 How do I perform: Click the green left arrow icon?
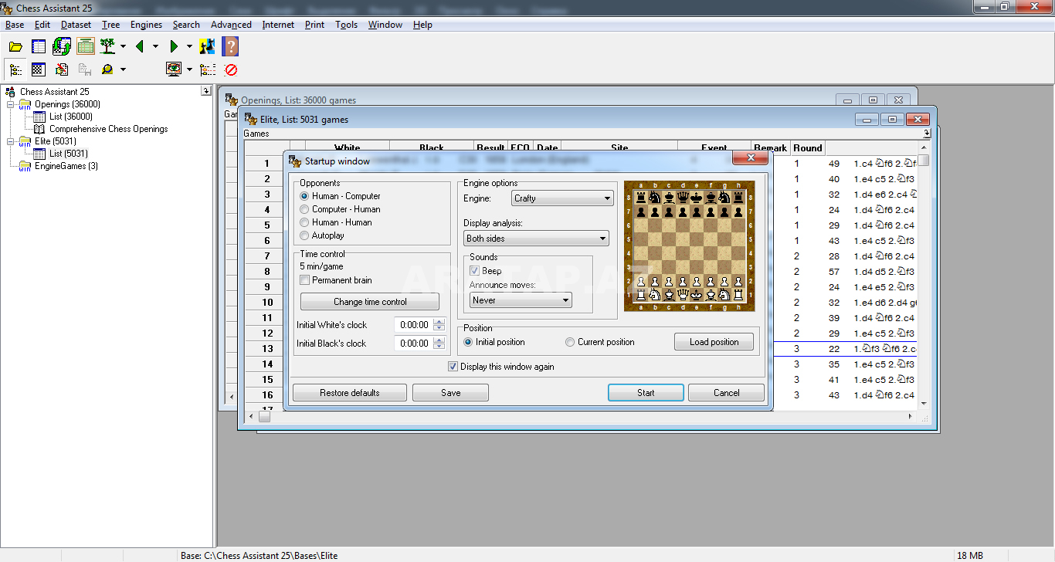(140, 46)
